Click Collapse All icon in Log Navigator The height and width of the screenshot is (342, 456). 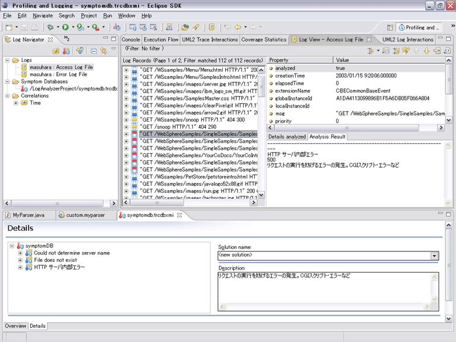(x=94, y=51)
